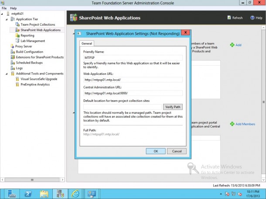Click main pane scroll up arrow

(x=263, y=27)
